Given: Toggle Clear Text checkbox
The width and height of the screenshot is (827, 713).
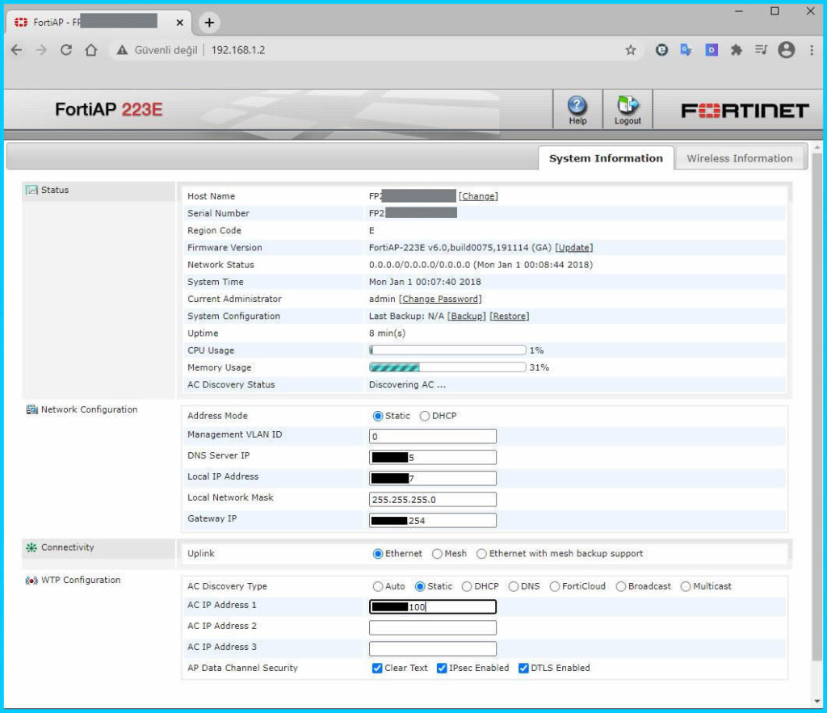Looking at the screenshot, I should coord(377,668).
